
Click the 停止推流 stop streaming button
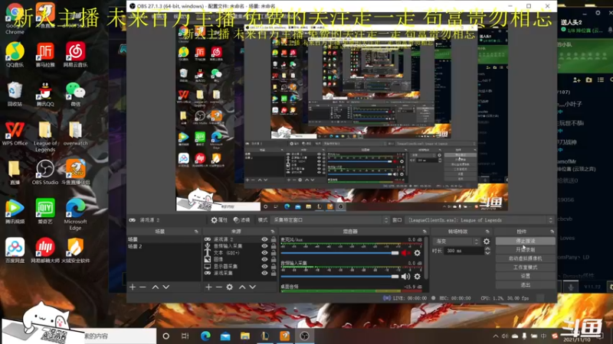[x=526, y=241]
